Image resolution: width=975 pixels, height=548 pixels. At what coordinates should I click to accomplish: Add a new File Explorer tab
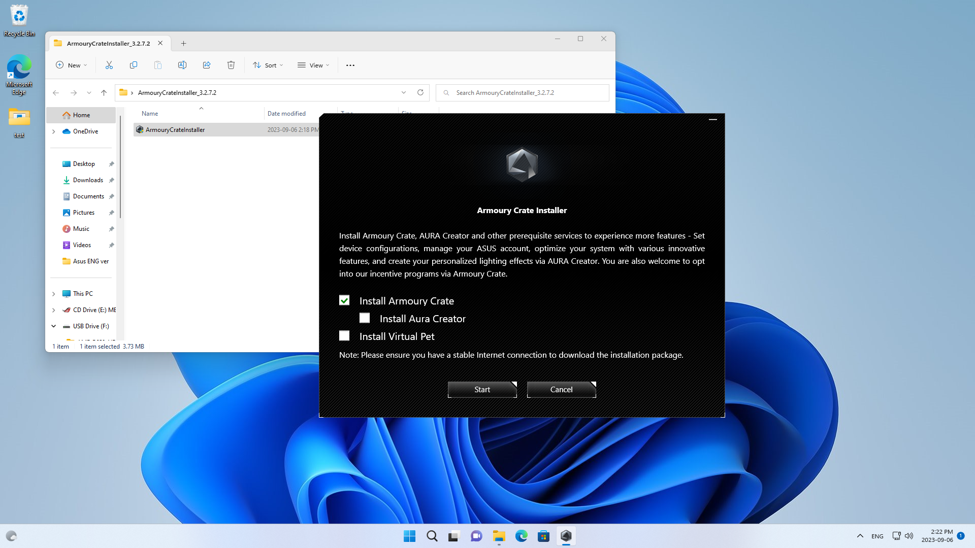click(x=184, y=44)
